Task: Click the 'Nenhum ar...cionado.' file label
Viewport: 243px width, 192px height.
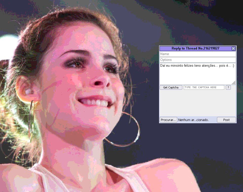Action: coord(193,120)
